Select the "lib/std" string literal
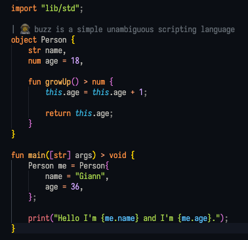The width and height of the screenshot is (248, 240). (60, 9)
